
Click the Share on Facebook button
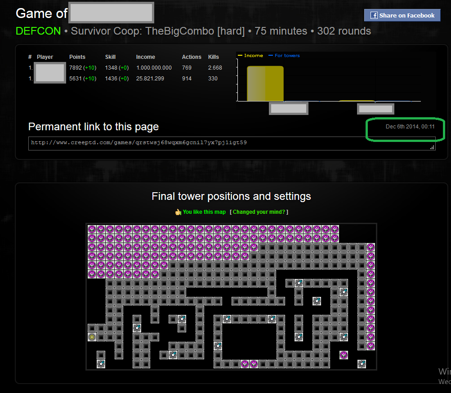tap(402, 15)
